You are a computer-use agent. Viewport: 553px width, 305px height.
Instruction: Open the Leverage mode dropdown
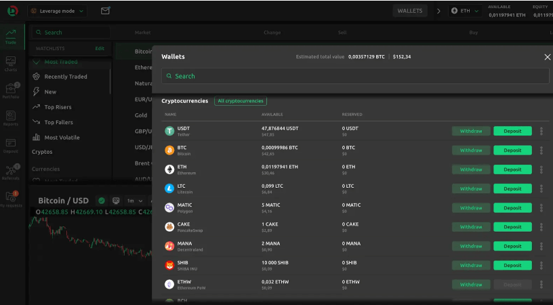point(57,11)
